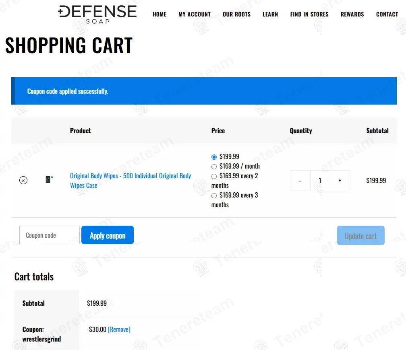
Task: Click into the Coupon code field
Action: (x=50, y=235)
